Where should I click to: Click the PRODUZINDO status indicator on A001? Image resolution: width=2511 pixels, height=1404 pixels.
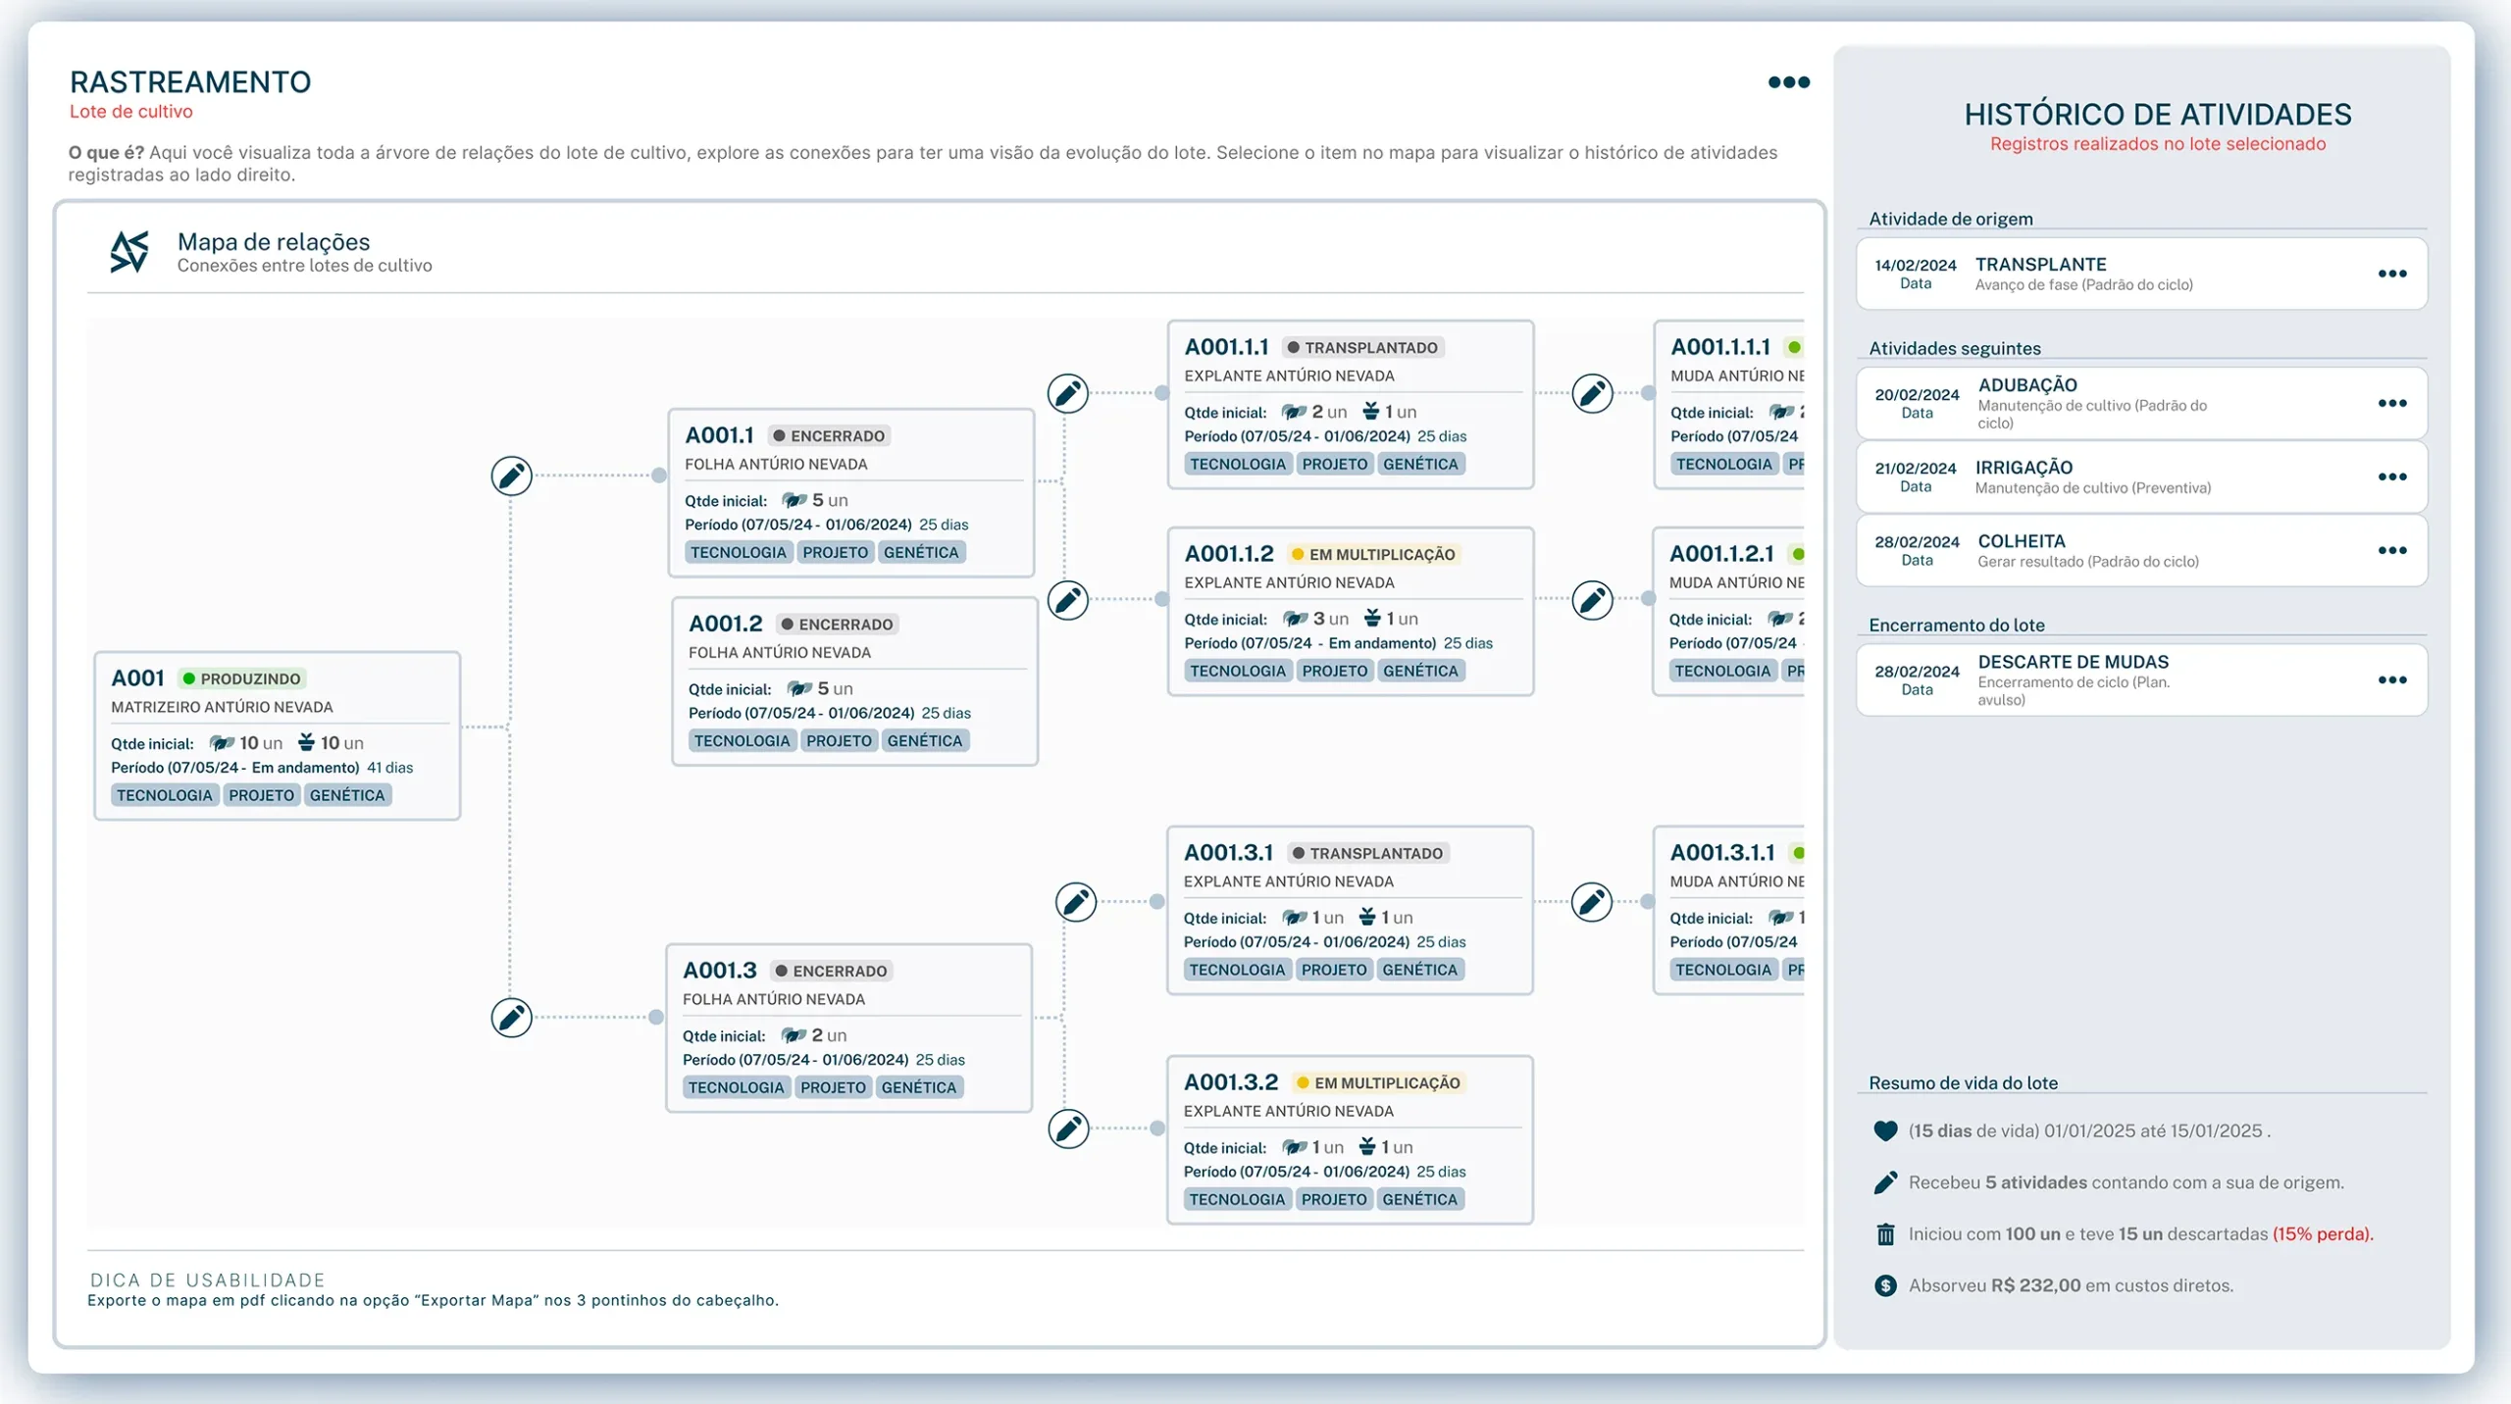coord(243,677)
